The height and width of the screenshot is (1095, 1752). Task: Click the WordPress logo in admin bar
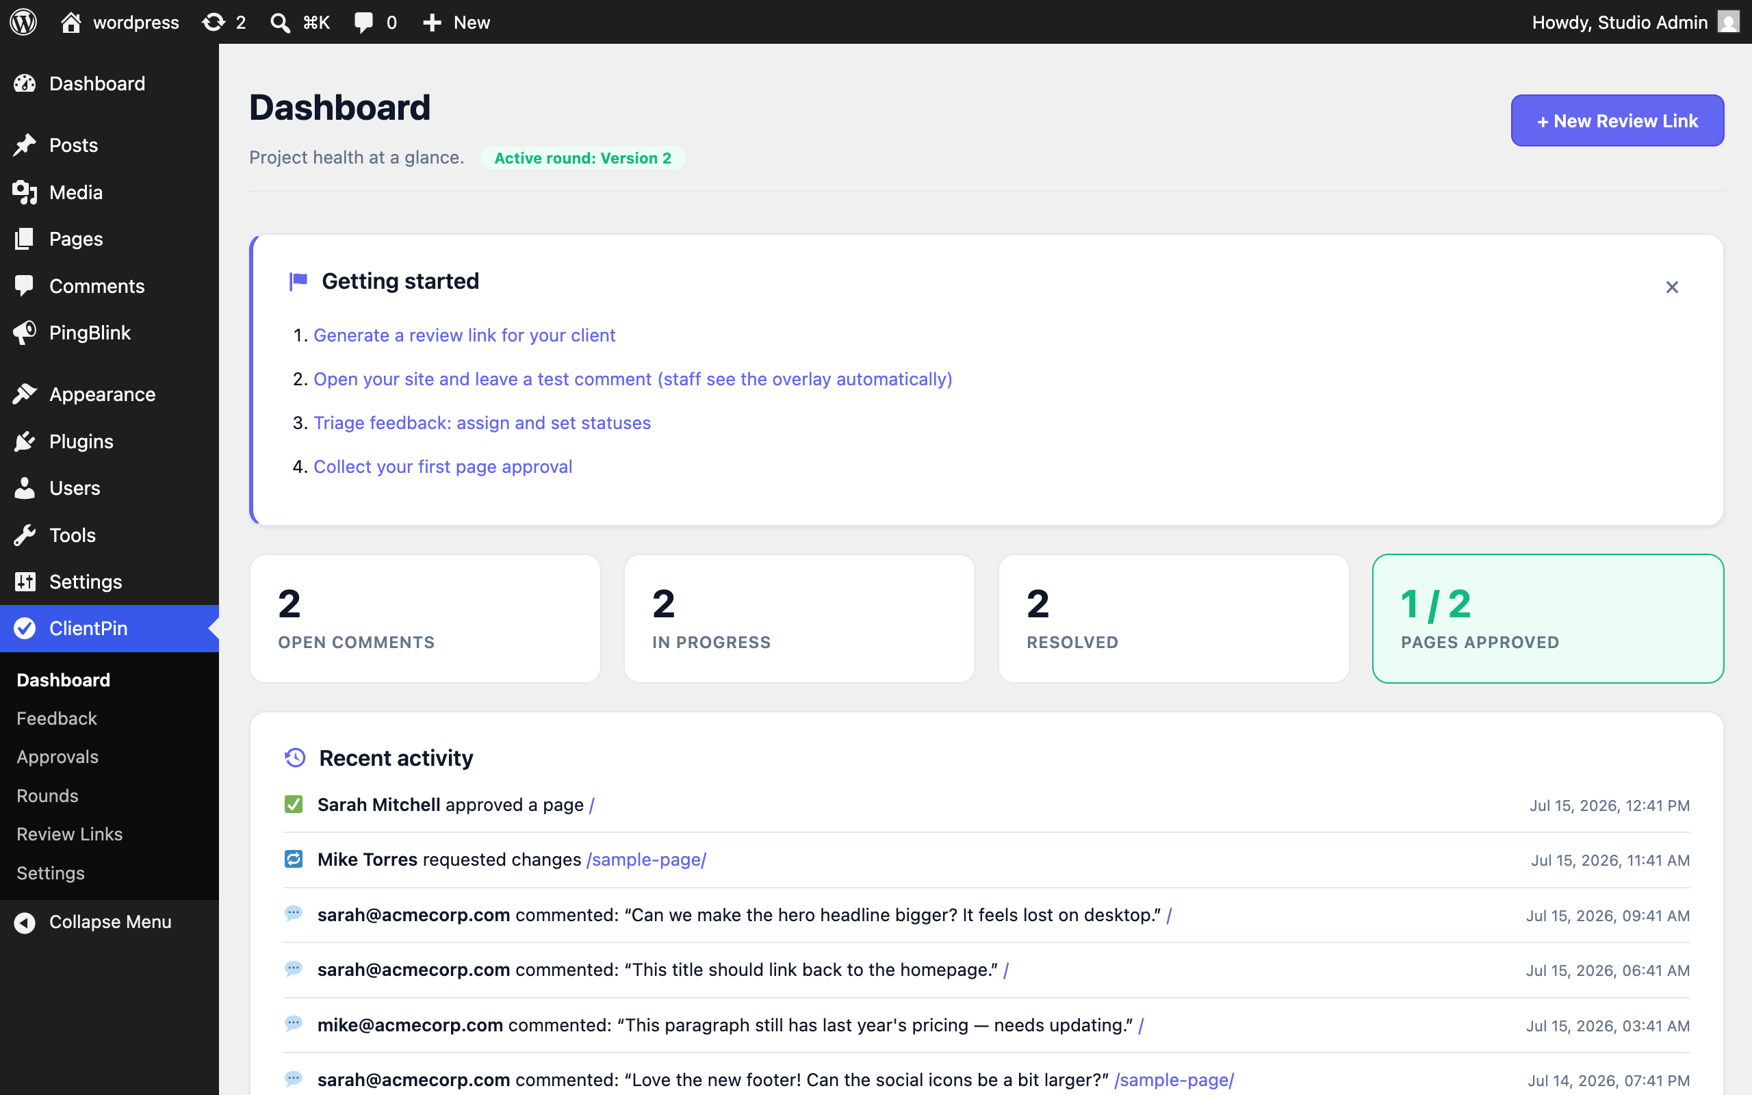(x=23, y=22)
